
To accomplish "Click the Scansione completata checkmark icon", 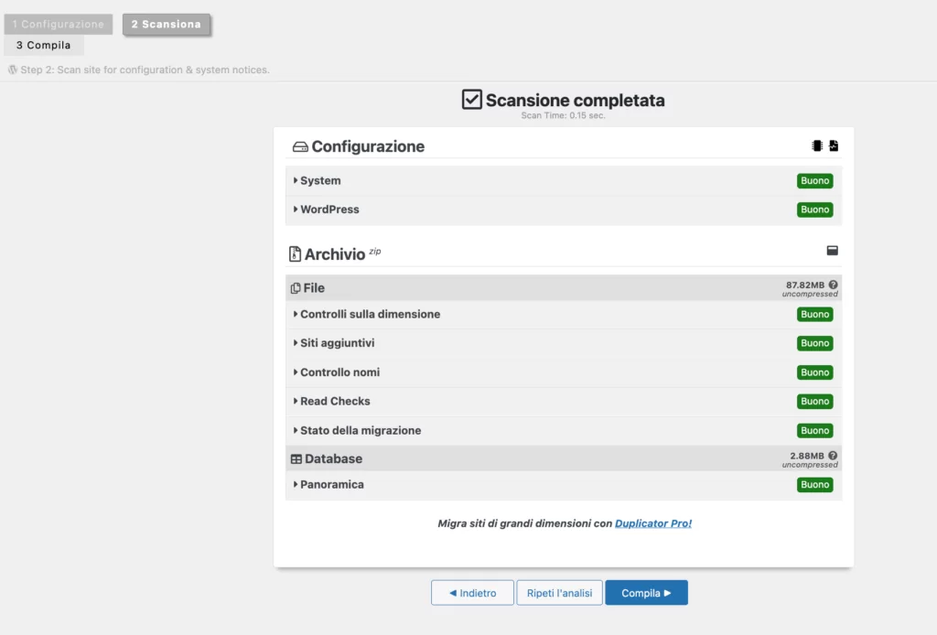I will (x=472, y=100).
